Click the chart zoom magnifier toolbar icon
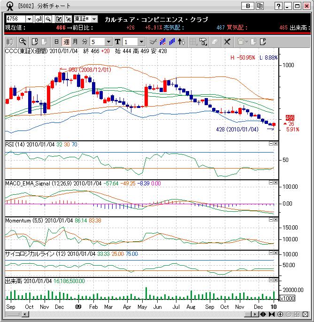 (23, 42)
